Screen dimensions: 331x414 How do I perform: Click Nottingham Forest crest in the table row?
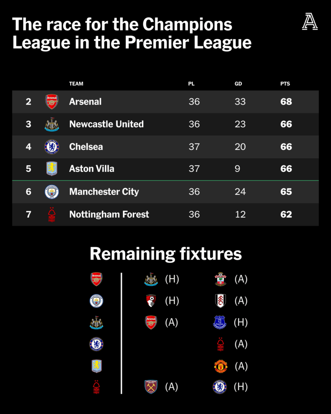pos(52,215)
